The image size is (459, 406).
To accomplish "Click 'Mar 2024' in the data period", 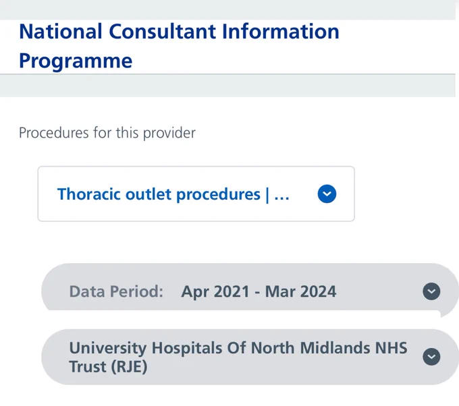I will [x=300, y=291].
